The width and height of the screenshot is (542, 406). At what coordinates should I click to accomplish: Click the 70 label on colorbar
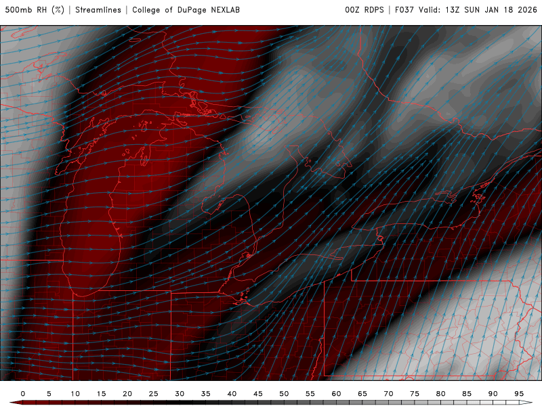[388, 394]
